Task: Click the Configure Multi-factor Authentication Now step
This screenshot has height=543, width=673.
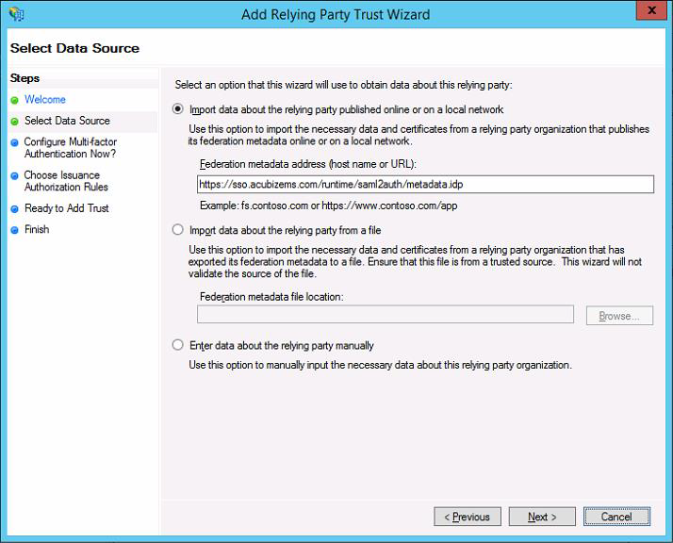Action: [71, 148]
